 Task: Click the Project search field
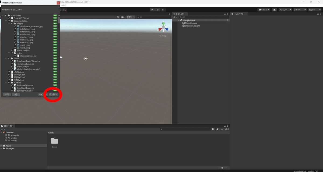[185, 129]
